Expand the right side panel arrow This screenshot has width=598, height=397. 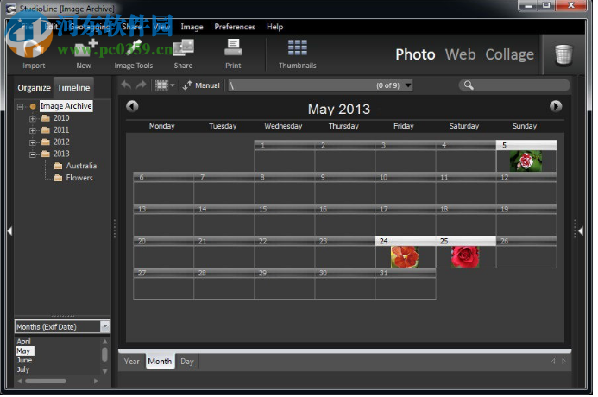pos(581,230)
